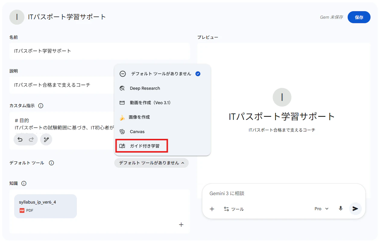This screenshot has width=382, height=243.
Task: Click the video clapperboard icon
Action: click(122, 103)
